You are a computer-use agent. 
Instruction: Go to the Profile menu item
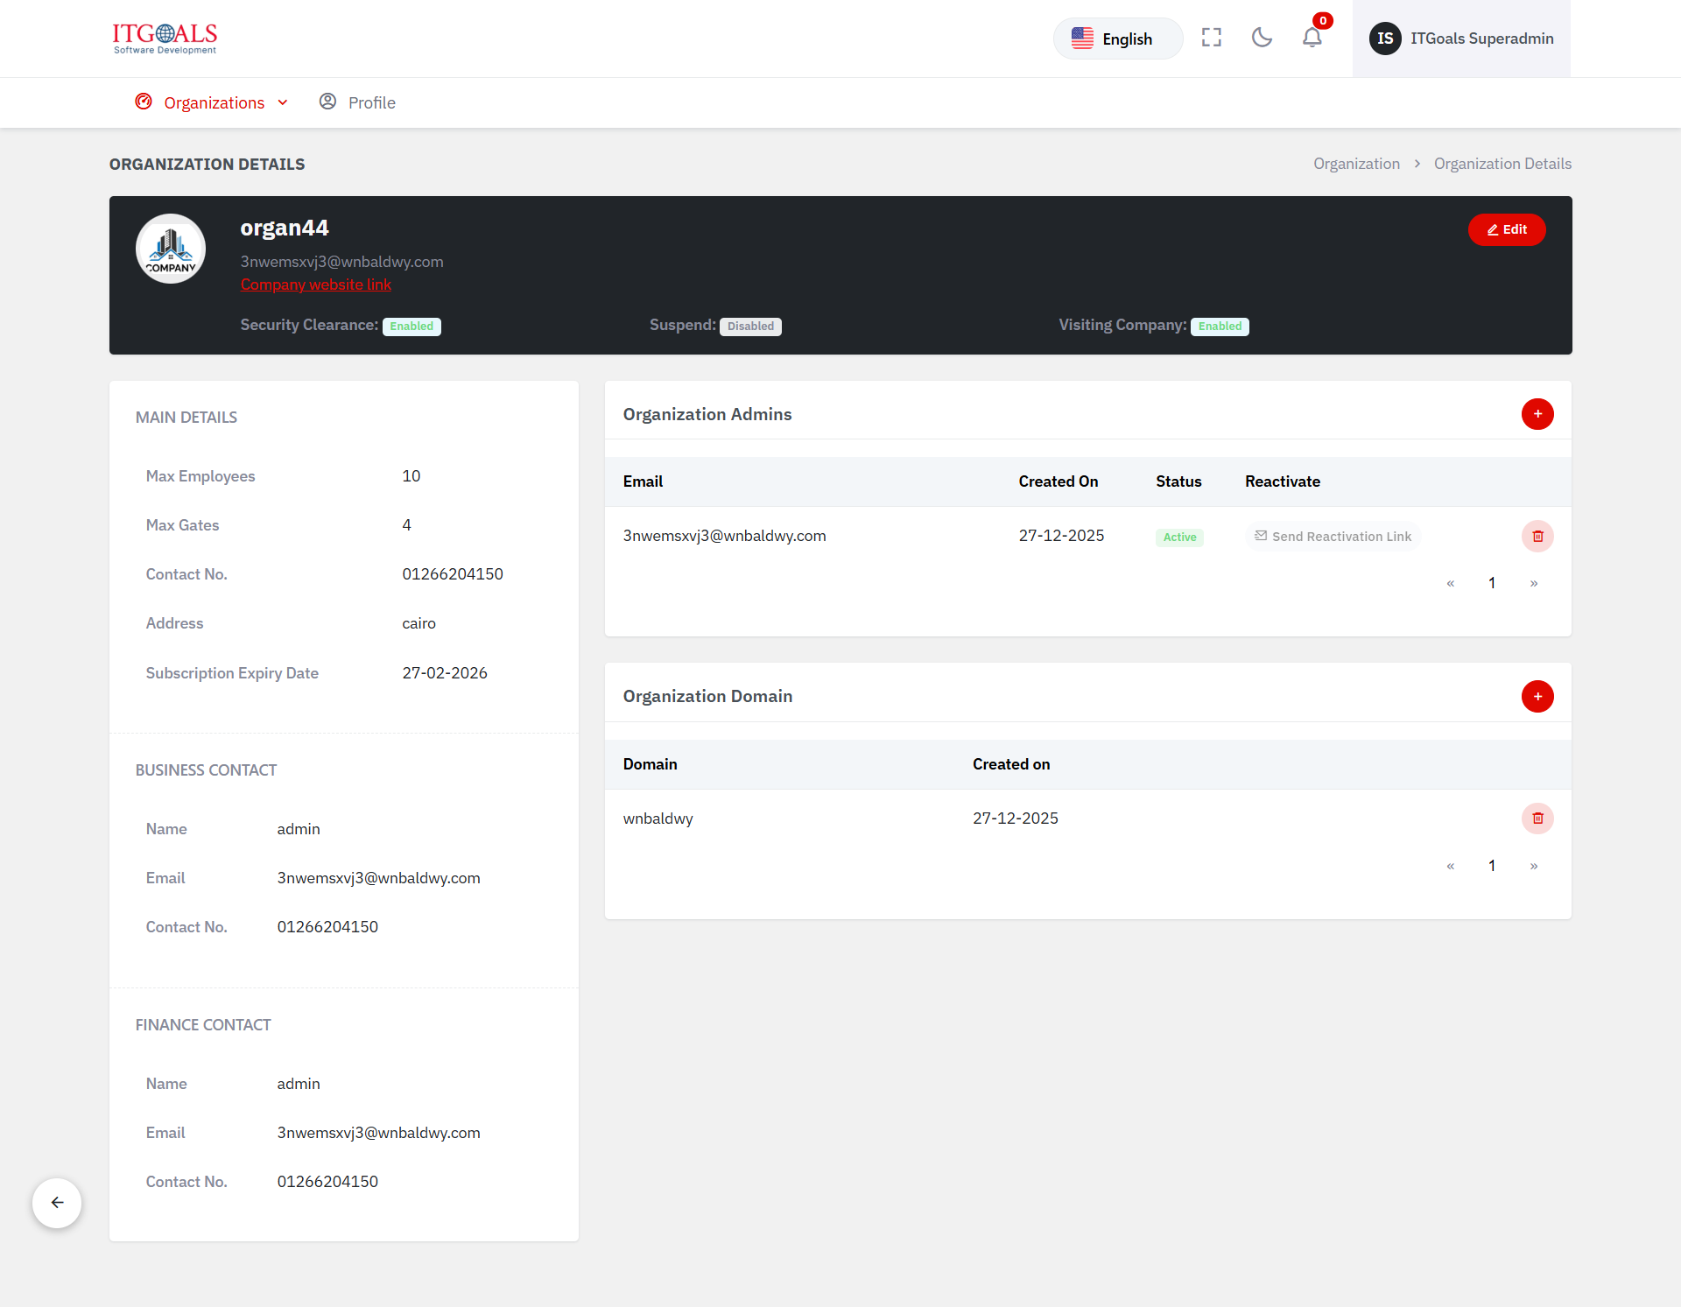pyautogui.click(x=357, y=103)
